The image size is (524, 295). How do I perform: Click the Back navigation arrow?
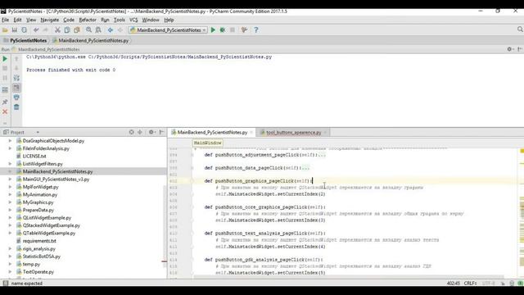111,30
